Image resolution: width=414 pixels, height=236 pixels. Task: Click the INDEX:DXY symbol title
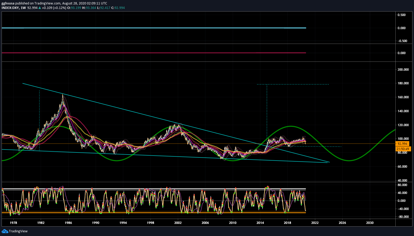[x=10, y=8]
